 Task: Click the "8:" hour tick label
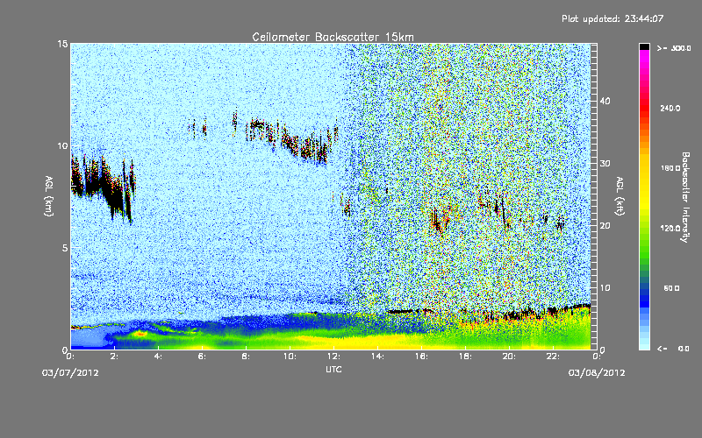[x=247, y=357]
